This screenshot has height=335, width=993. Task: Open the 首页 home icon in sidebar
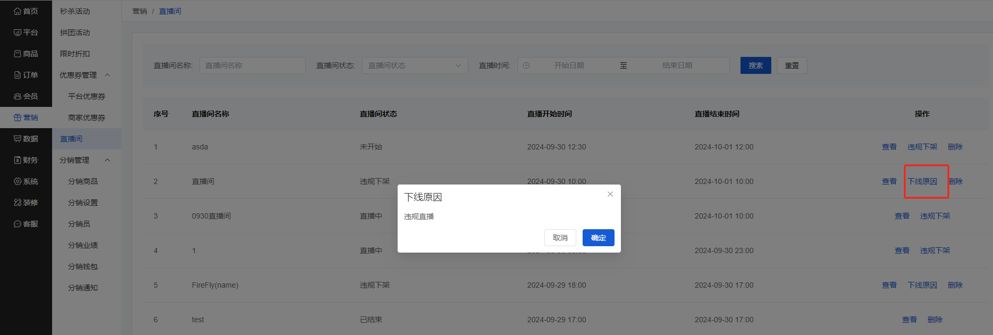coord(18,11)
